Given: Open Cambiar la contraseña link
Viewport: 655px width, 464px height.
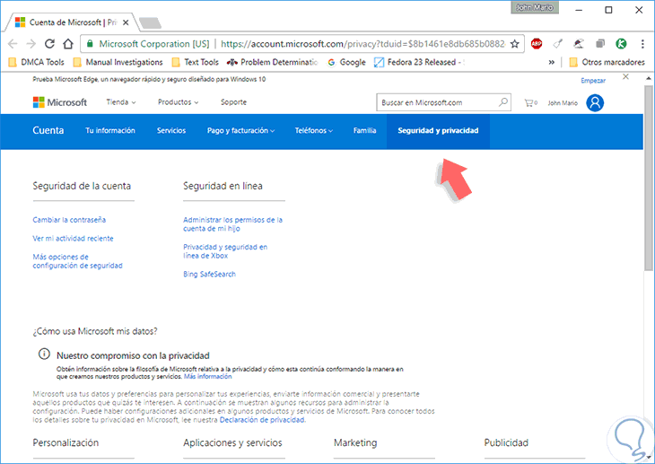Looking at the screenshot, I should (x=69, y=220).
